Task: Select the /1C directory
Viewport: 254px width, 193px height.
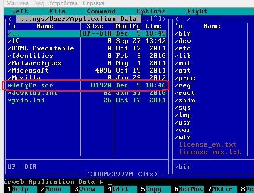Action: 87,41
